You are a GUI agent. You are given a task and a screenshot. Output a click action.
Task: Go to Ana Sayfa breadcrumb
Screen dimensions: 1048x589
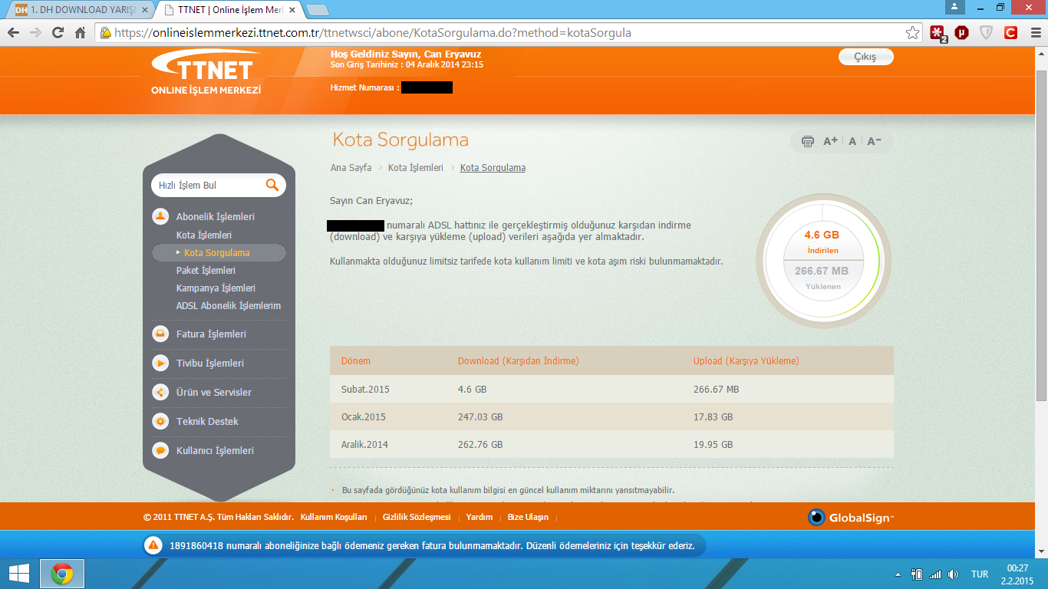(351, 167)
